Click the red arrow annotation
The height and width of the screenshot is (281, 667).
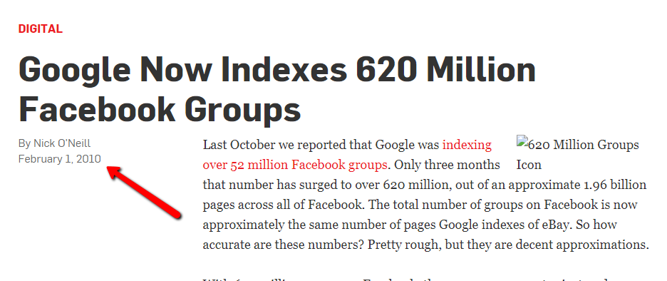click(144, 192)
